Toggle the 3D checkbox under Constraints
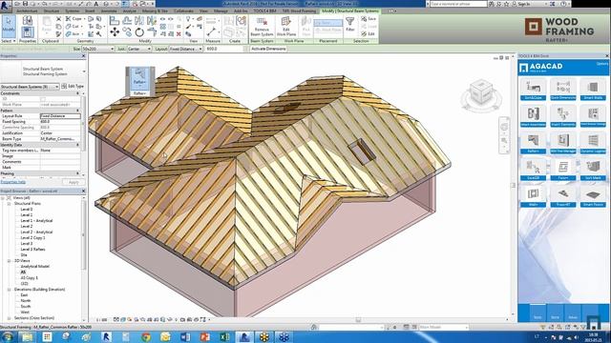Screen dimensions: 611x343 tap(43, 99)
